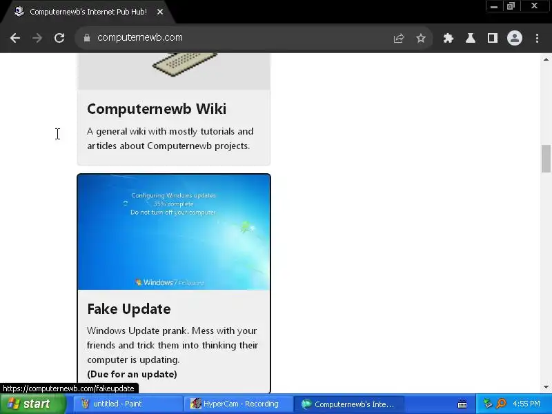Open the Extensions puzzle-piece menu
The height and width of the screenshot is (414, 552).
[x=448, y=38]
